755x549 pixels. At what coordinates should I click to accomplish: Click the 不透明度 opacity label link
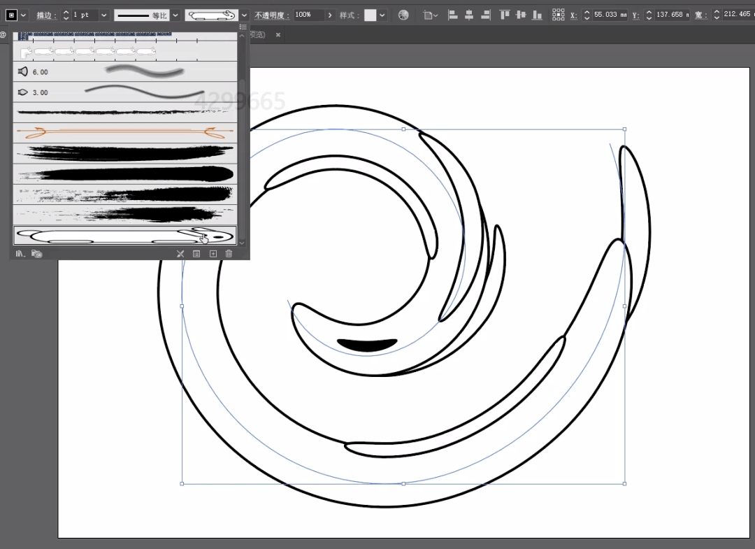(271, 15)
